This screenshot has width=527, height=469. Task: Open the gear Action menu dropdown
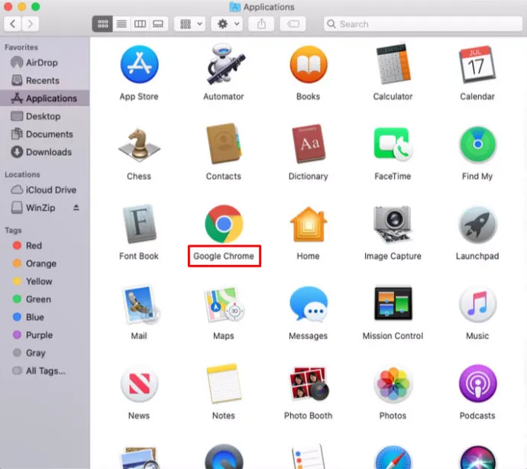click(227, 24)
